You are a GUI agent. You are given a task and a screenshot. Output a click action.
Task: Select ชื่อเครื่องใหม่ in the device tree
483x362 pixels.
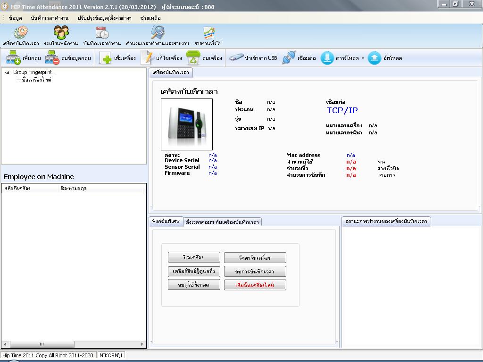37,80
